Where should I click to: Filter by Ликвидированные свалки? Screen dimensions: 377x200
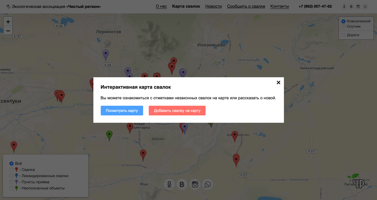11,176
